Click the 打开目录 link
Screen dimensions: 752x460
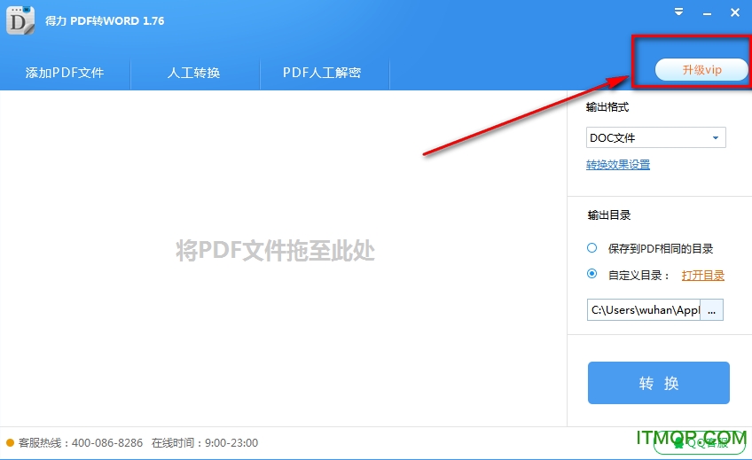[702, 276]
